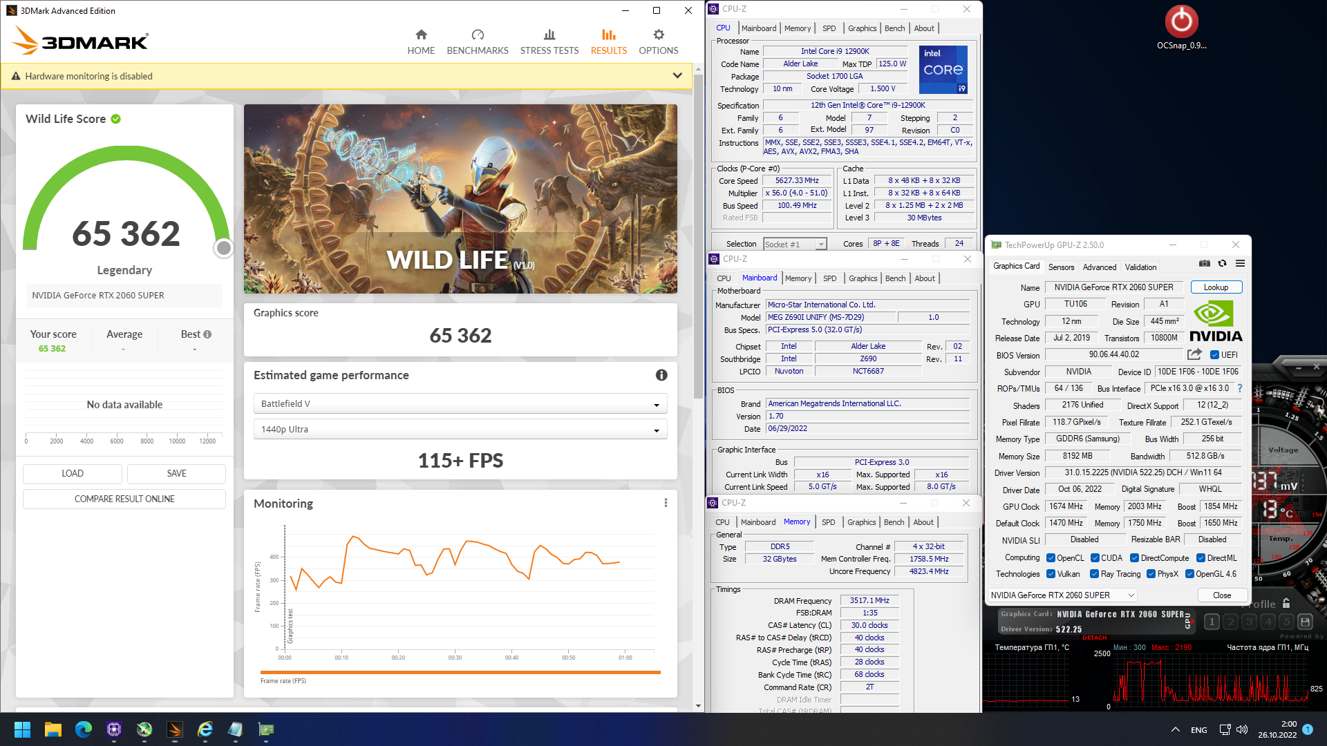Select Afterburner profile slot 1
This screenshot has width=1327, height=746.
(1212, 622)
